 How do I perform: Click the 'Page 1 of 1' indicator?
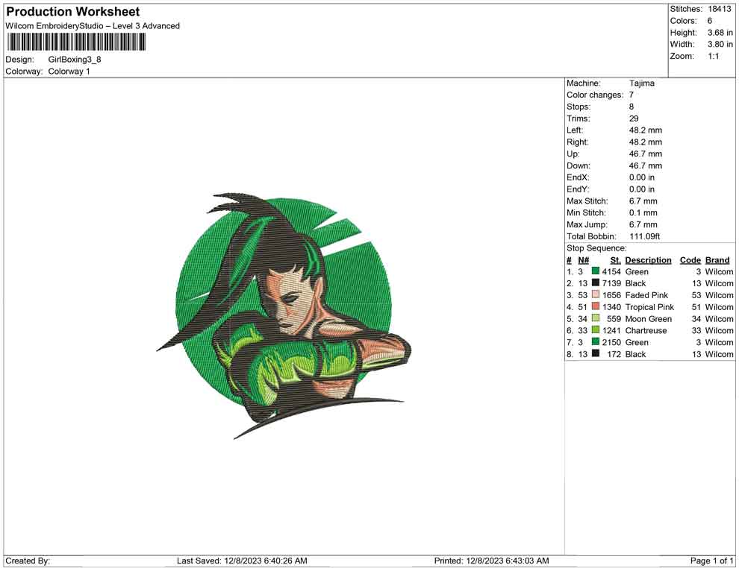click(711, 561)
